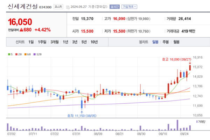210x140 pixels.
Task: Select the 일봉 daily candle chart
Action: [x=155, y=42]
